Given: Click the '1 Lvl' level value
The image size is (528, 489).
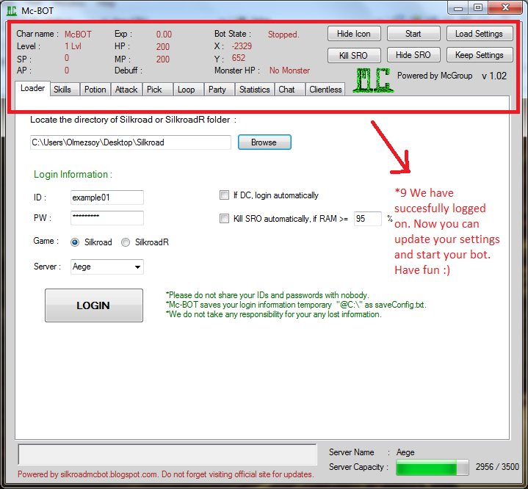Looking at the screenshot, I should click(x=73, y=46).
